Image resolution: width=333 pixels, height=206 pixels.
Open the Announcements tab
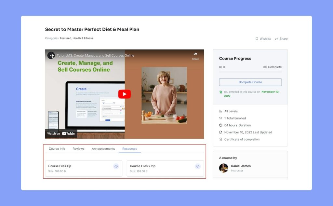[x=103, y=149]
